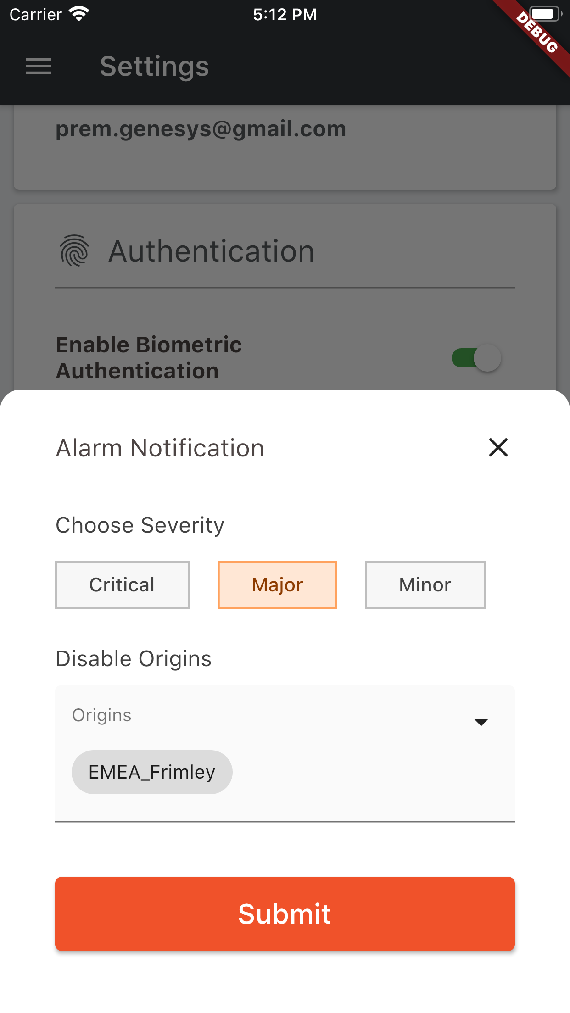Tap the Settings page title

click(154, 67)
